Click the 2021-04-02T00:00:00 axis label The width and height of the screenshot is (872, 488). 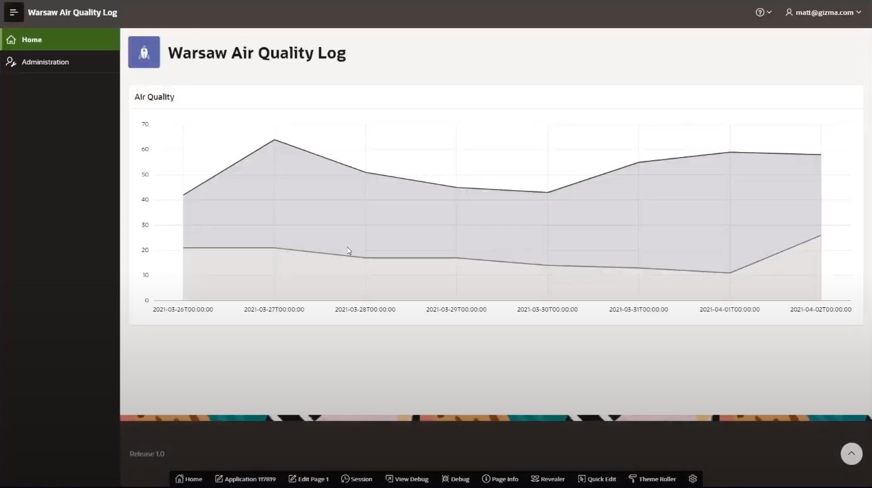pyautogui.click(x=821, y=310)
